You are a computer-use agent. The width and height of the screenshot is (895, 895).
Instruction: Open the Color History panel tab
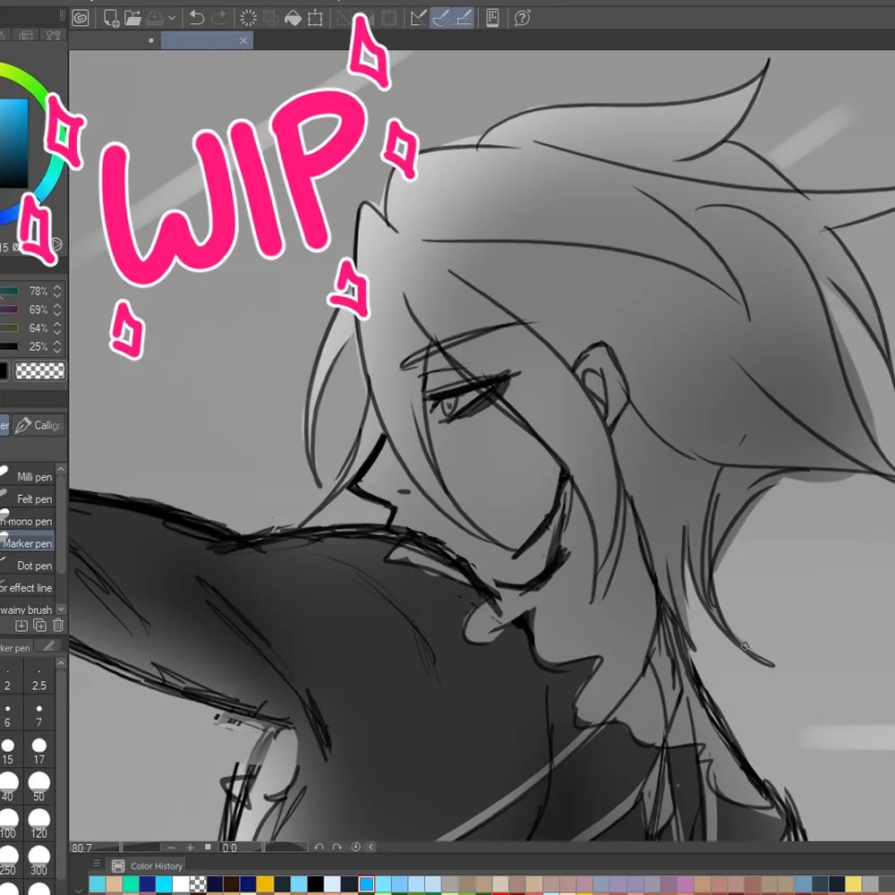148,865
